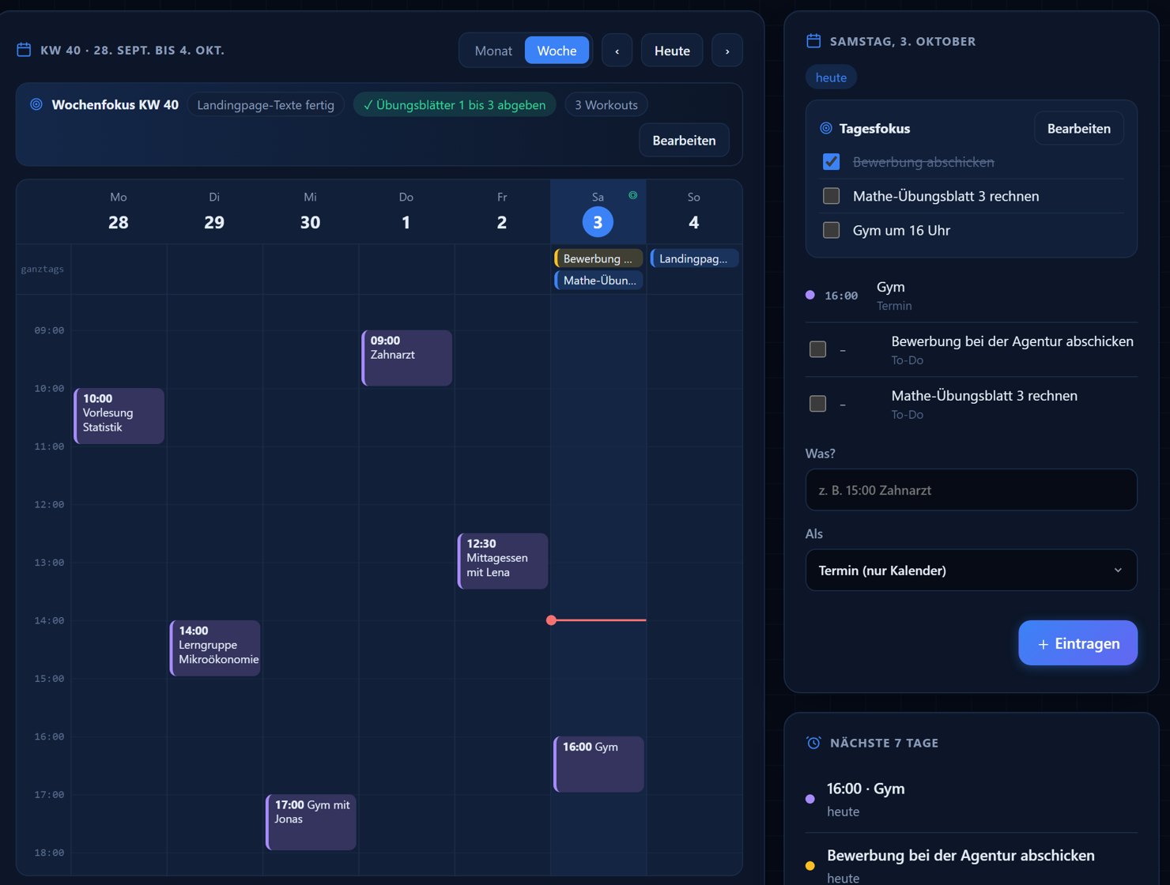Viewport: 1170px width, 885px height.
Task: Open all-day Bewerbung chip on Saturday
Action: click(598, 258)
